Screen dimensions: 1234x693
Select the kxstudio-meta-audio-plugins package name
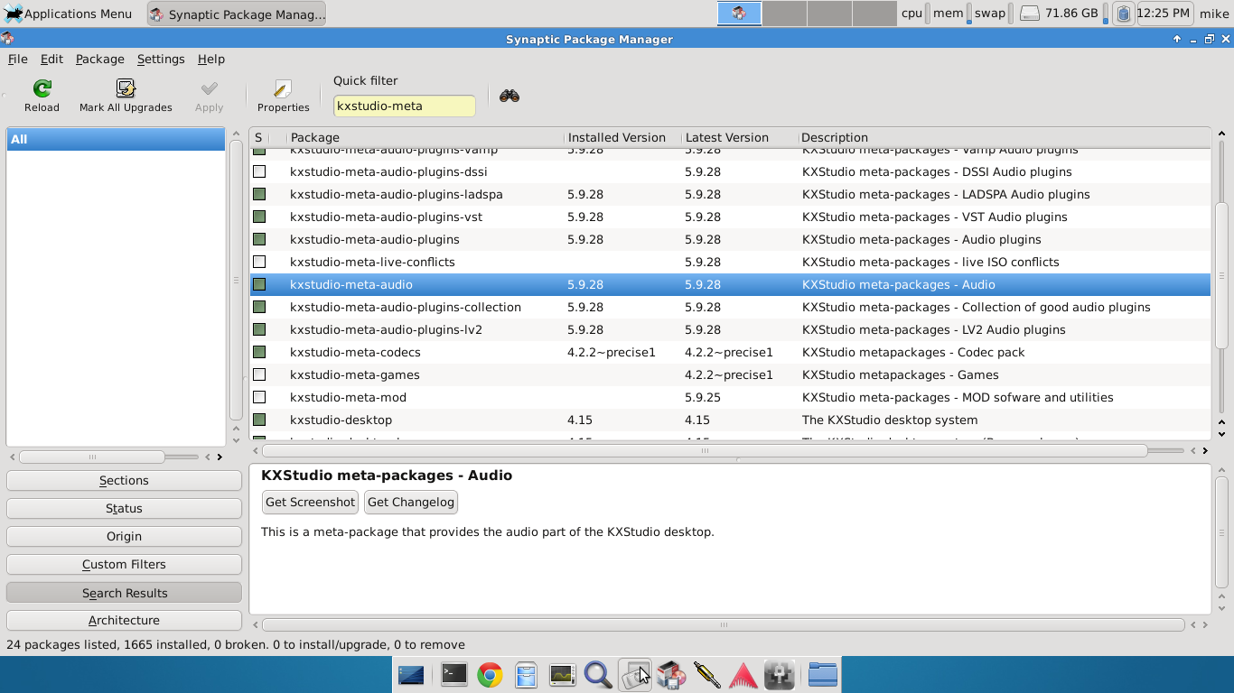(x=375, y=239)
